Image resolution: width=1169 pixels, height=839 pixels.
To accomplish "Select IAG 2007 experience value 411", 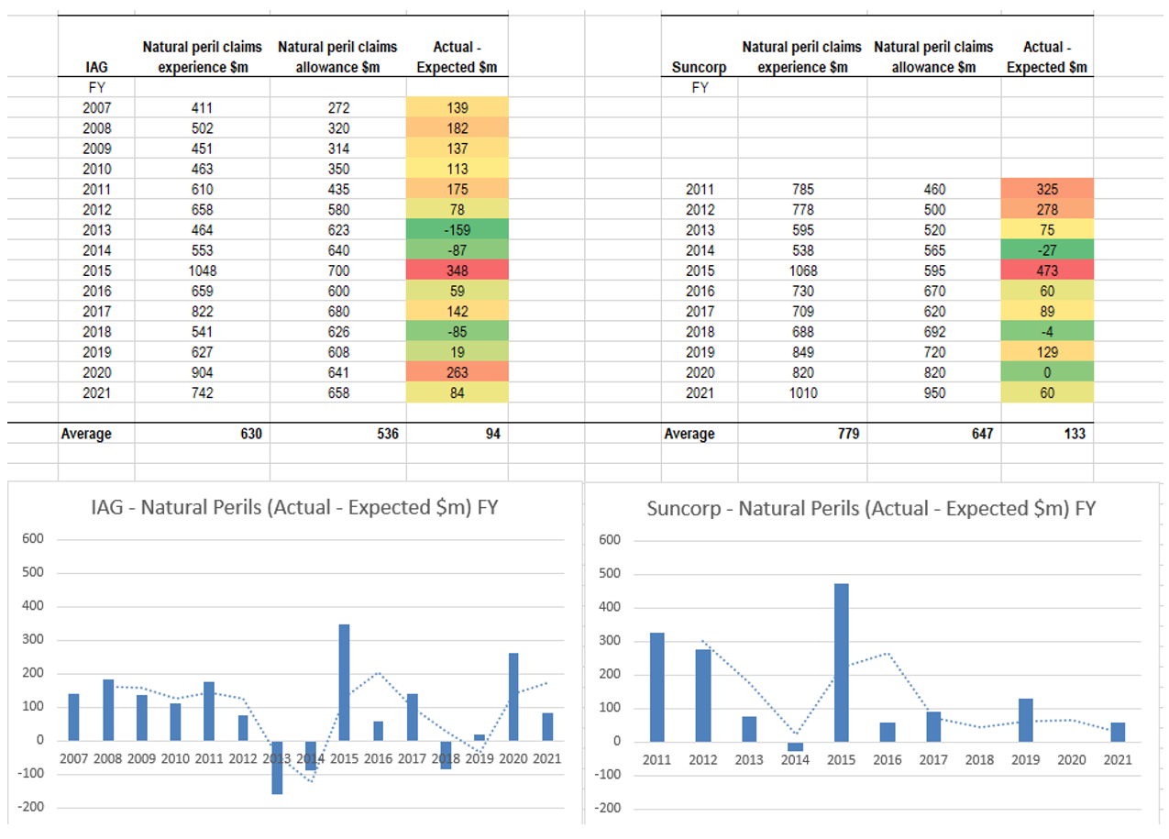I will [203, 108].
